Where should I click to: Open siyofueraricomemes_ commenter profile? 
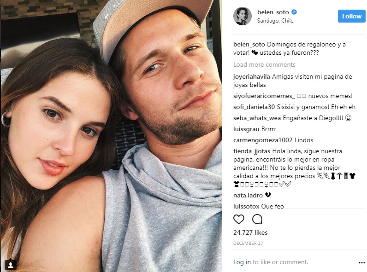coord(264,96)
